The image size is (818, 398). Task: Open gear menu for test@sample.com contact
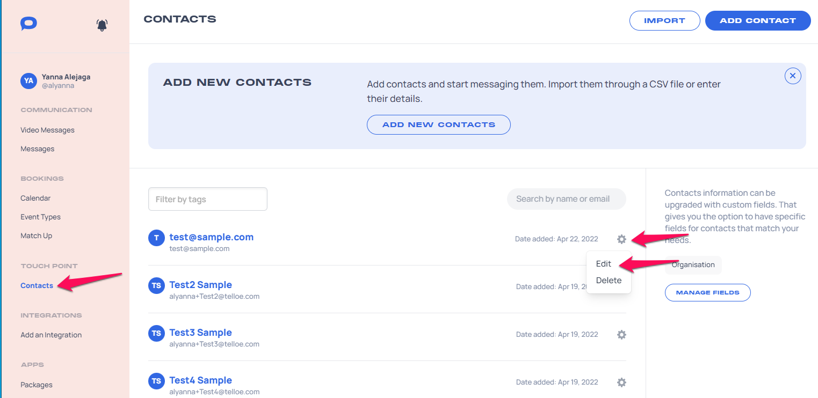coord(621,239)
